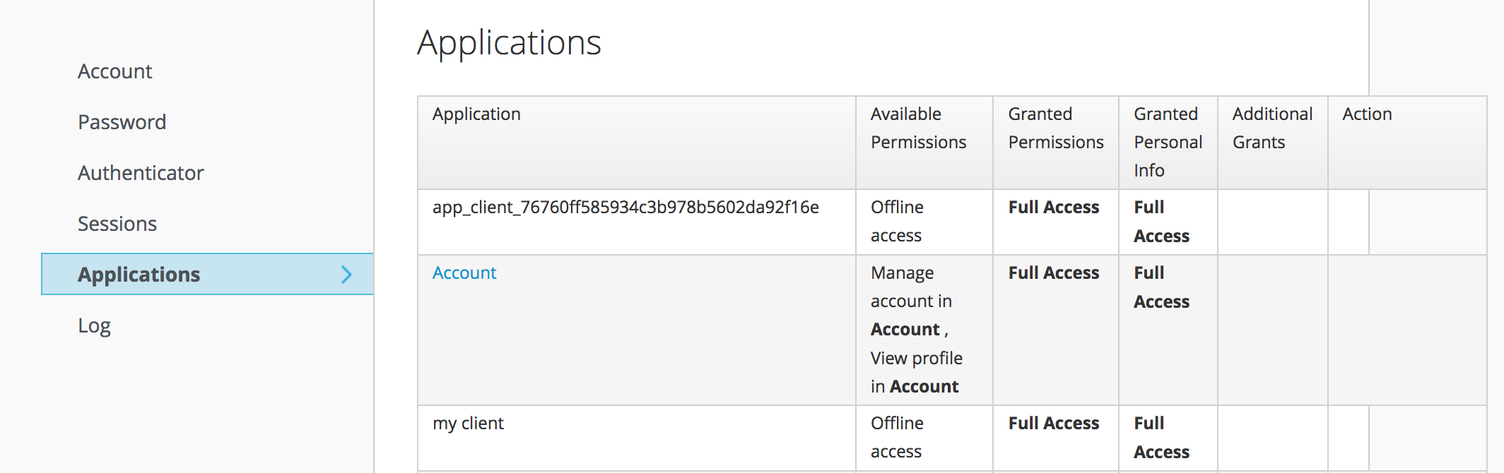Click Granted Permissions Full Access in my client row
1504x473 pixels.
click(x=1053, y=424)
